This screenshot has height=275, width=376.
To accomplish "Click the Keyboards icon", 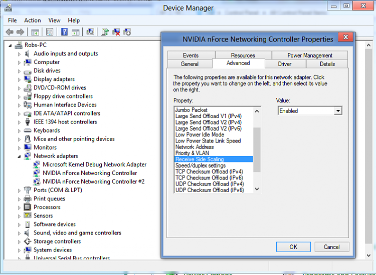I will [28, 130].
